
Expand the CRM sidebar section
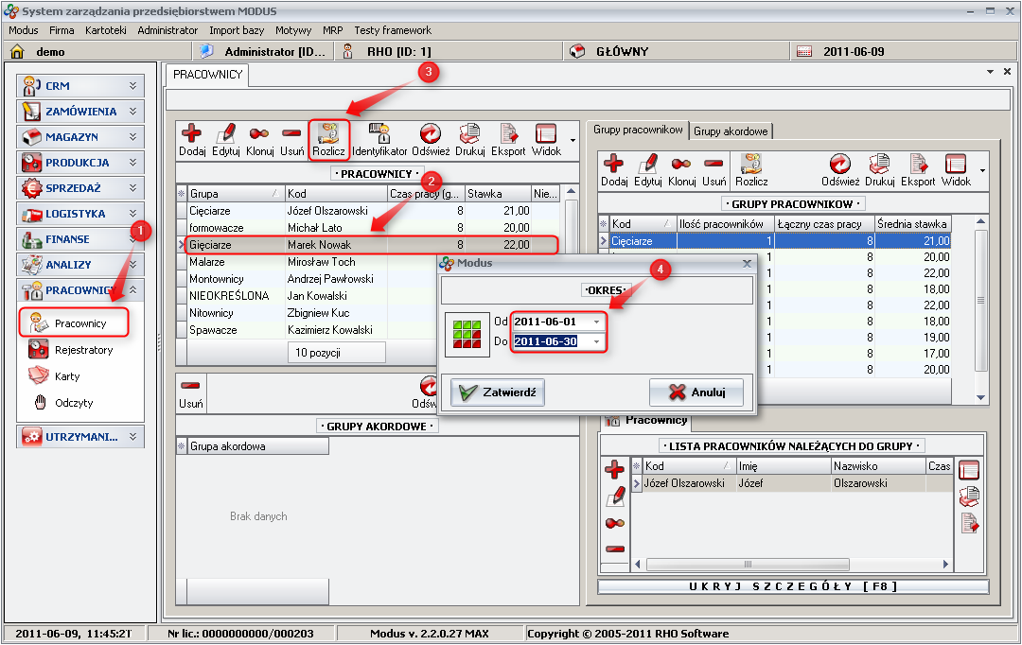(80, 86)
